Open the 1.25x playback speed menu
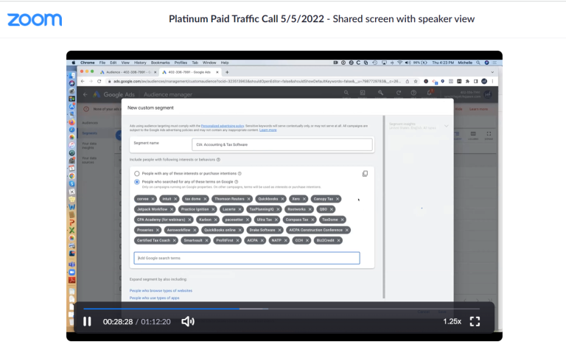566x347 pixels. [452, 321]
